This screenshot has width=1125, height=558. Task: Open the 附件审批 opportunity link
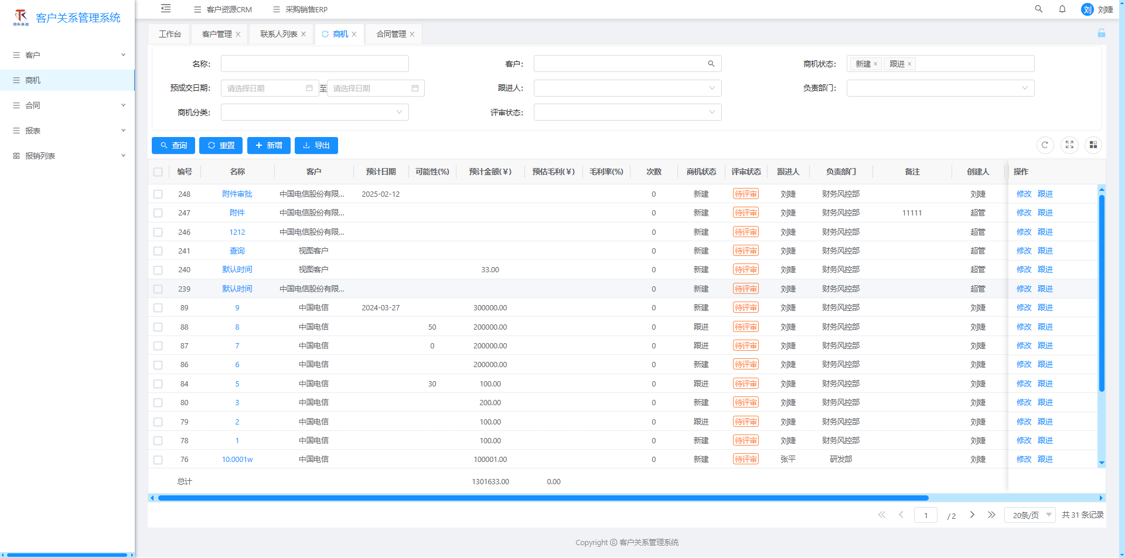[x=237, y=194]
